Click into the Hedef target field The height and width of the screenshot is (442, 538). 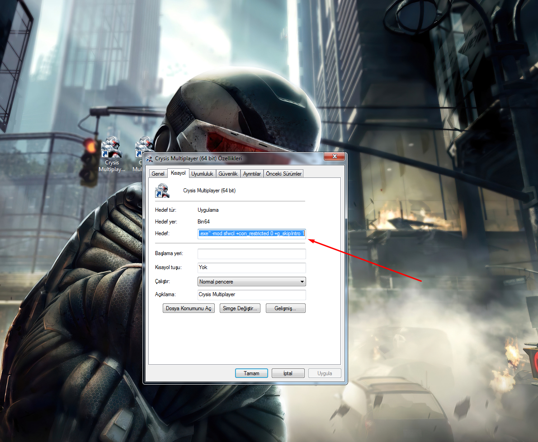tap(251, 234)
